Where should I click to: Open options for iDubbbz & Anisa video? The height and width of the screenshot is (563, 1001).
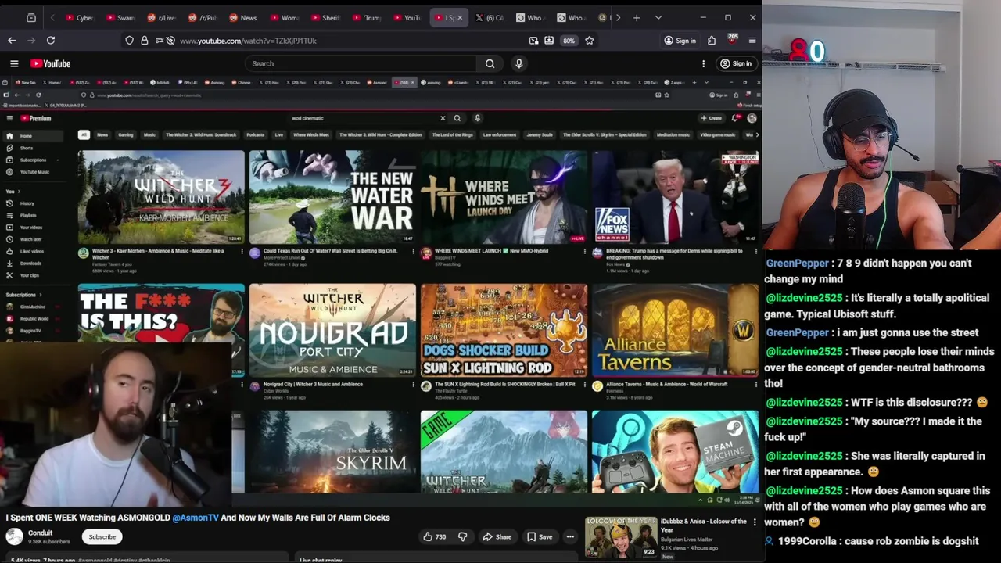click(x=755, y=522)
